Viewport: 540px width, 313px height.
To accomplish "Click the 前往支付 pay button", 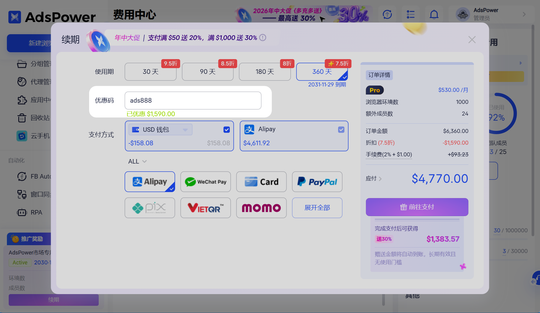I will point(417,207).
